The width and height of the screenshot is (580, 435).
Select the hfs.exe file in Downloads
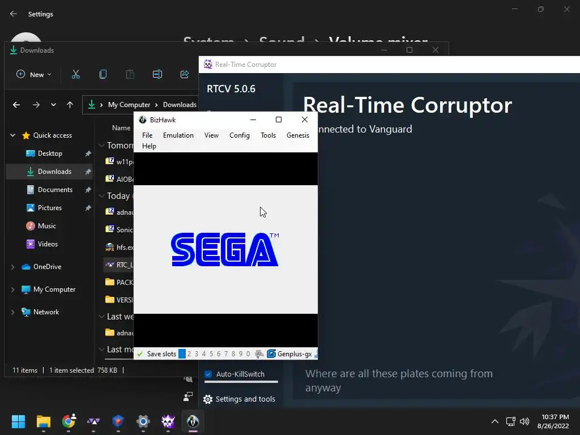tap(119, 247)
